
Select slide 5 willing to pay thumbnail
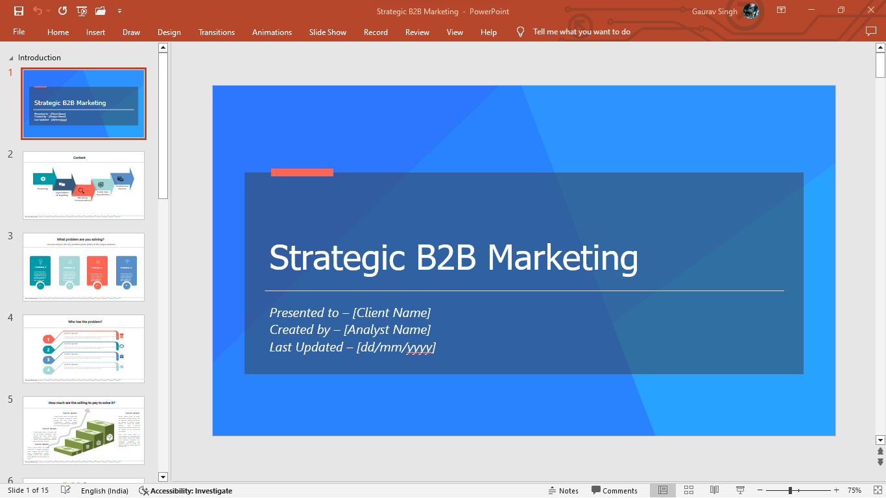[84, 431]
